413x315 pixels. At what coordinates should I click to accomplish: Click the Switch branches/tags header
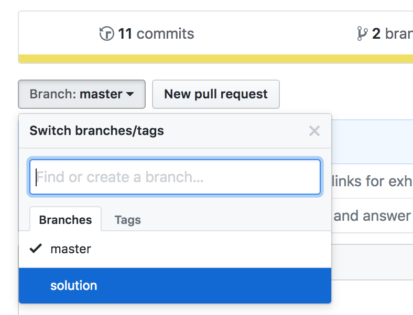pyautogui.click(x=96, y=131)
